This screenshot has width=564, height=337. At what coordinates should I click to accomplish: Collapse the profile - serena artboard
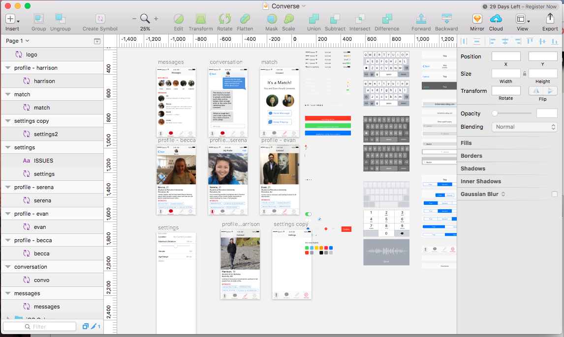tap(7, 187)
